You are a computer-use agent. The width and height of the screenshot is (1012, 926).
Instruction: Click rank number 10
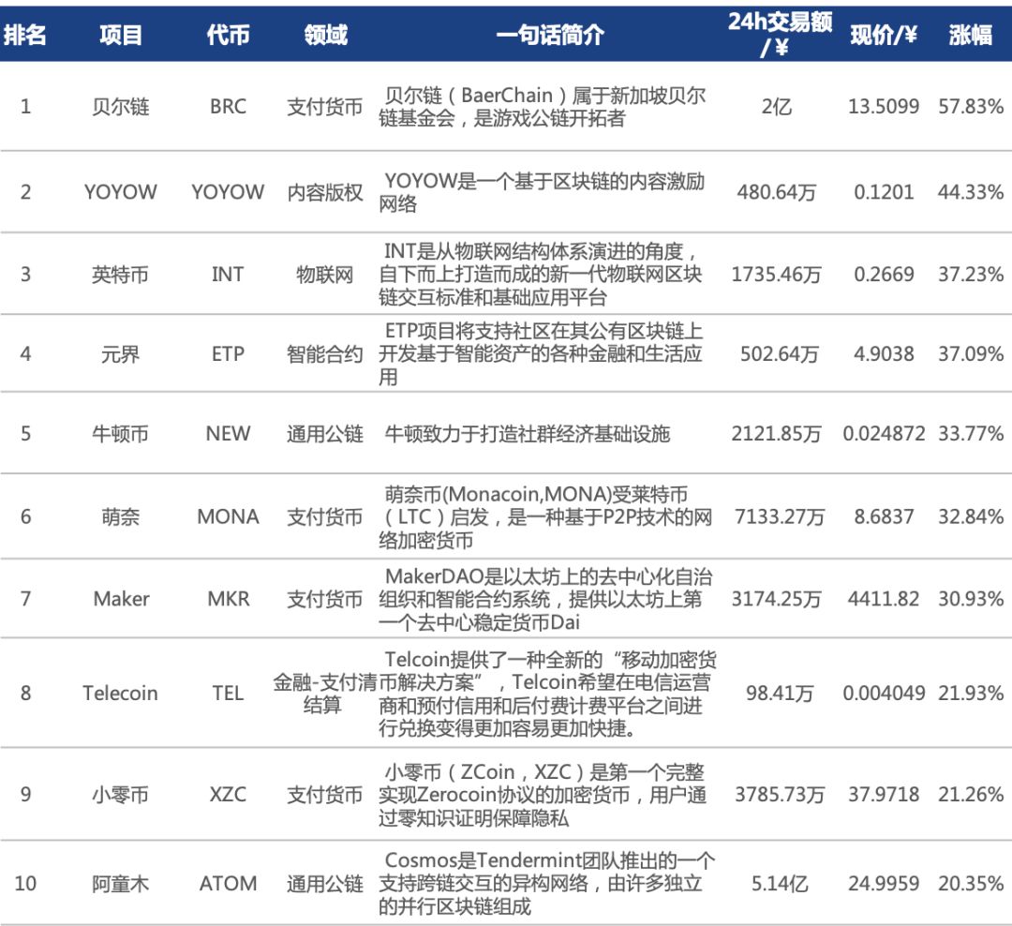tap(25, 883)
